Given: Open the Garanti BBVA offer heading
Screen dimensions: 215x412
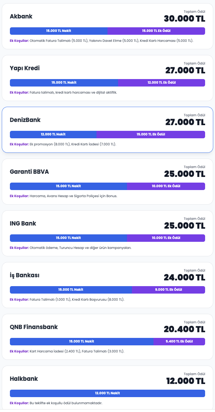Looking at the screenshot, I should [29, 172].
